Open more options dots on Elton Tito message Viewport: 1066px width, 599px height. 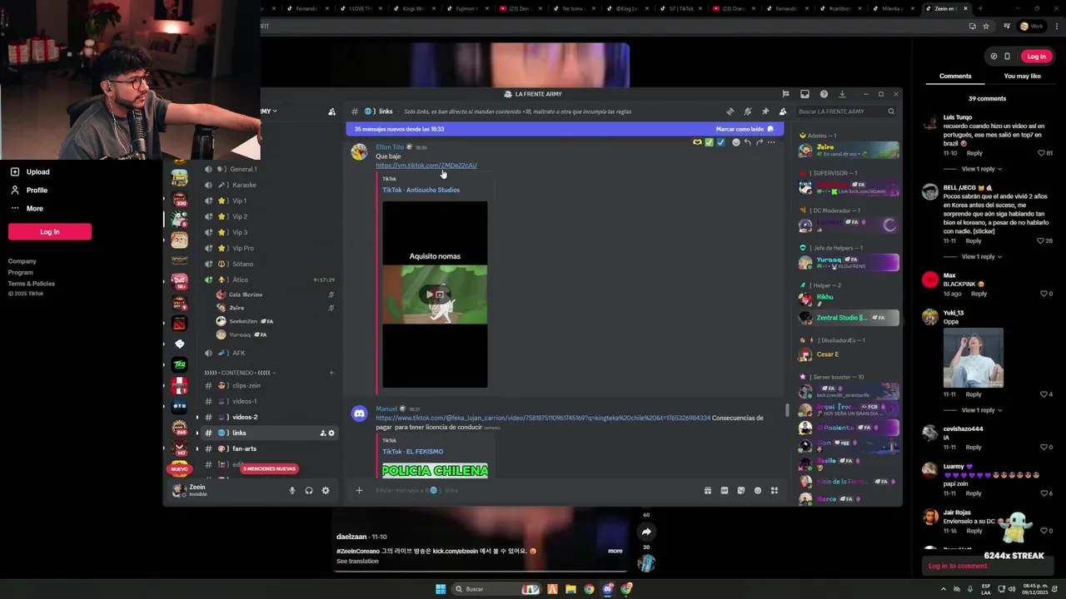(771, 142)
